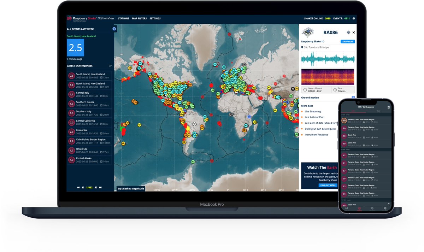This screenshot has width=424, height=252.
Task: Switch to MAP tab in phone app
Action: (x=379, y=111)
